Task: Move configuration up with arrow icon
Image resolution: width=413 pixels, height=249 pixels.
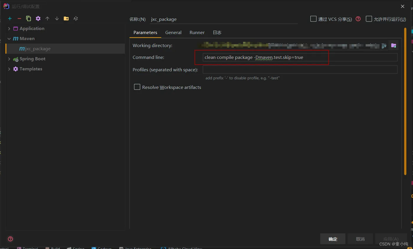Action: tap(47, 19)
